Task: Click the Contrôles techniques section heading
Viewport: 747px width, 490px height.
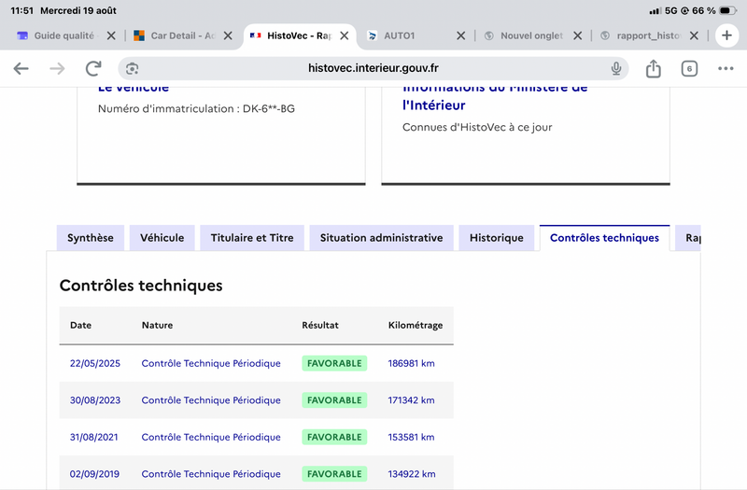Action: coord(141,286)
